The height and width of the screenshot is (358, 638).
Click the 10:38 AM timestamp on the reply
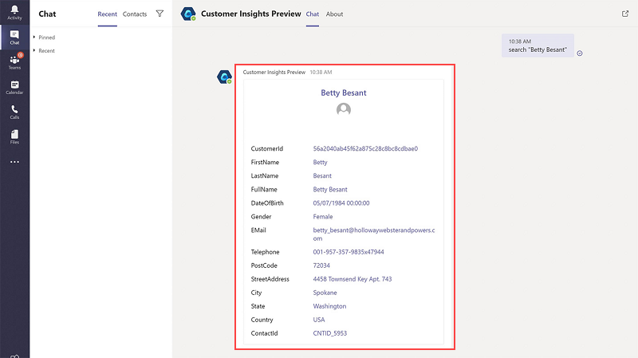click(321, 73)
